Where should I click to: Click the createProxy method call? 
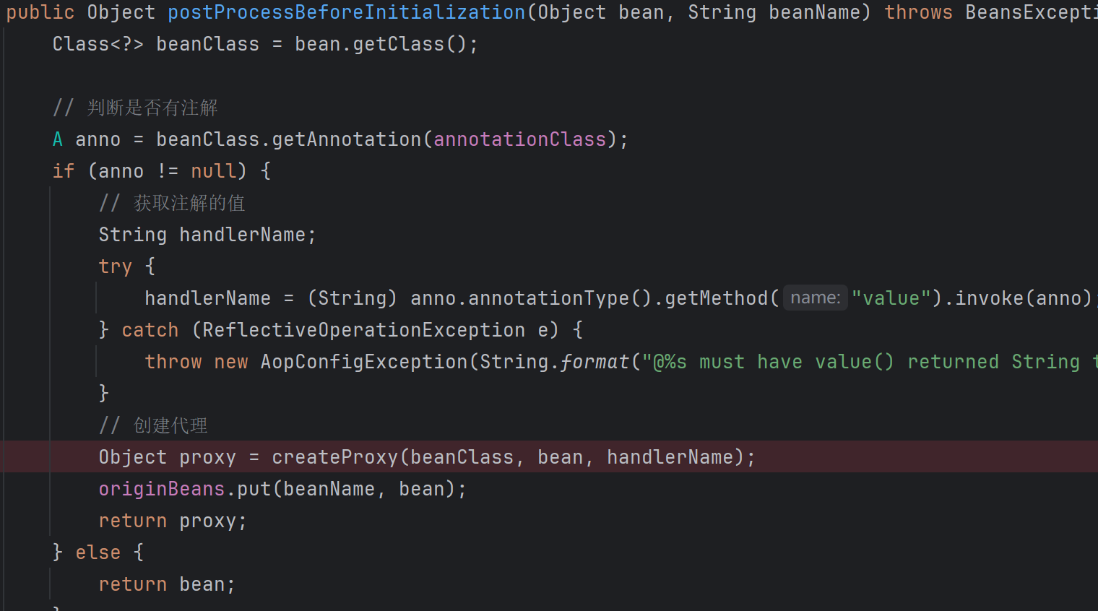coord(334,457)
